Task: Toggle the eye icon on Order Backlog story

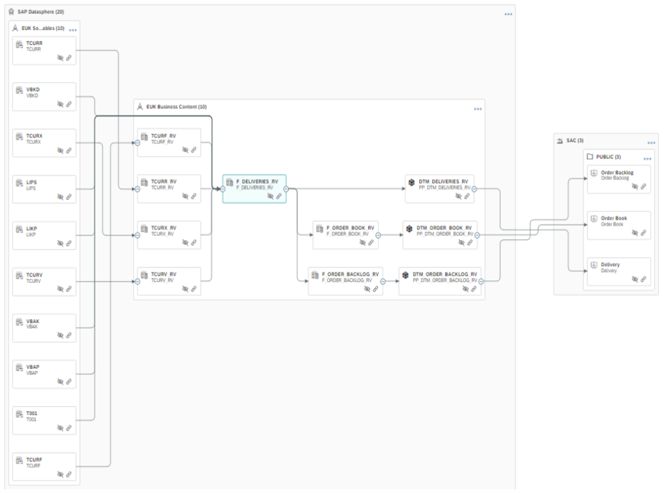Action: 635,186
